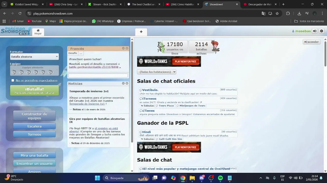This screenshot has width=327, height=183.
Task: Join the ¿Tienes help chat room
Action: point(188,112)
